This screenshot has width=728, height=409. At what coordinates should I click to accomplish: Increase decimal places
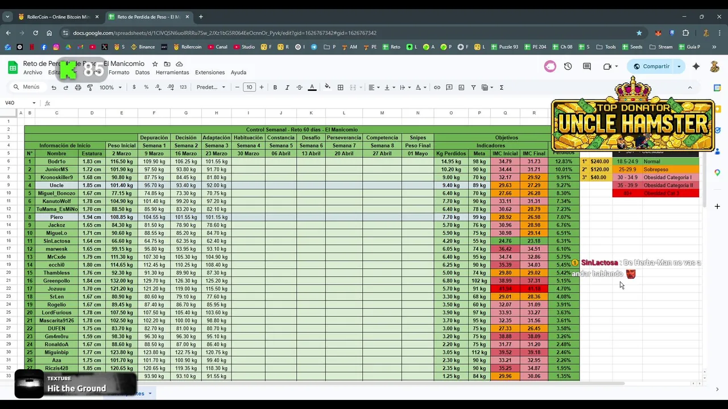[171, 87]
